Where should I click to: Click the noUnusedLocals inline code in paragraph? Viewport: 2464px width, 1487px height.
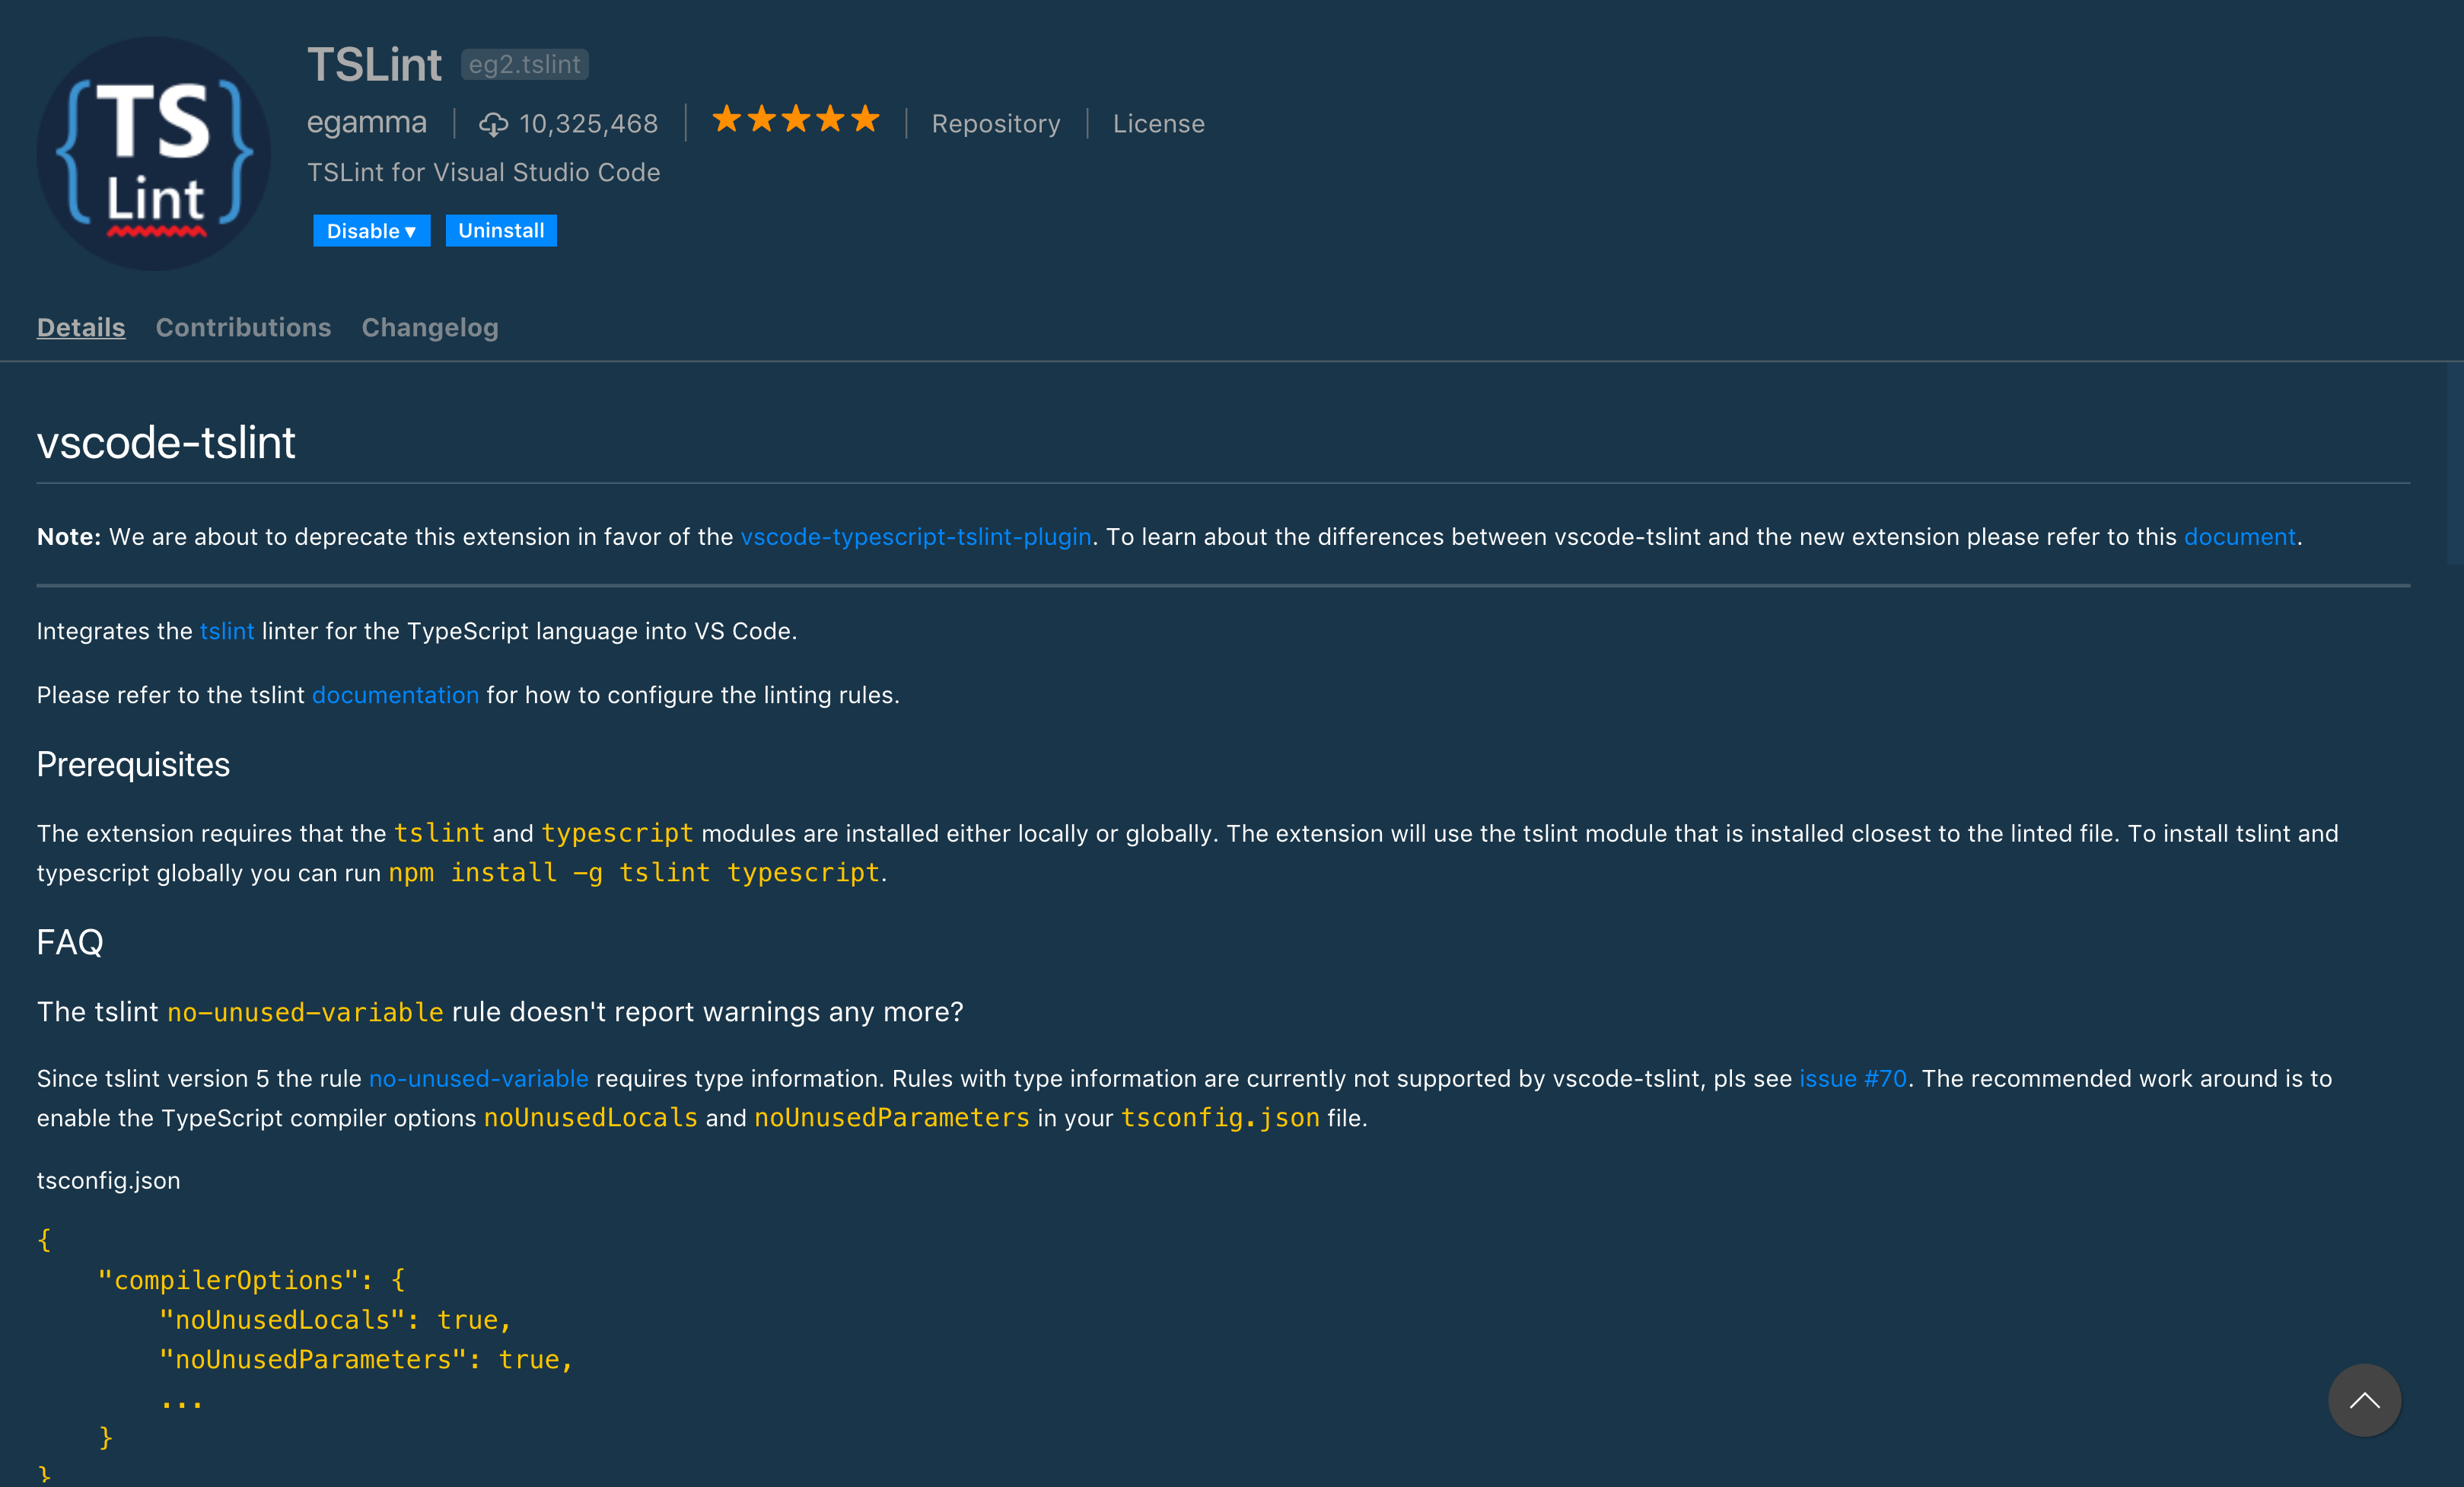tap(591, 1118)
